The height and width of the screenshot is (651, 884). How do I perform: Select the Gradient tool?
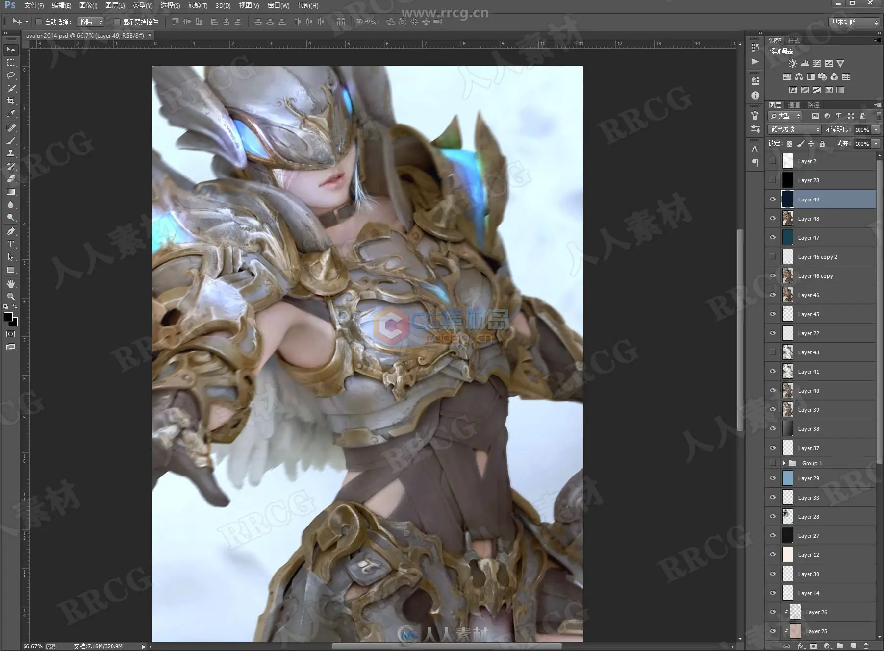[x=11, y=192]
